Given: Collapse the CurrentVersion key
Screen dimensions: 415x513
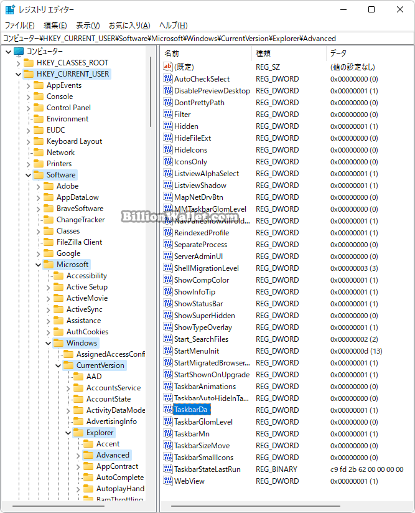Looking at the screenshot, I should tap(58, 365).
